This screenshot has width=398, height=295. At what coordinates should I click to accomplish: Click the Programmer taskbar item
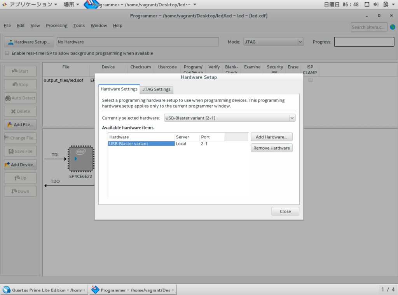[x=133, y=290]
